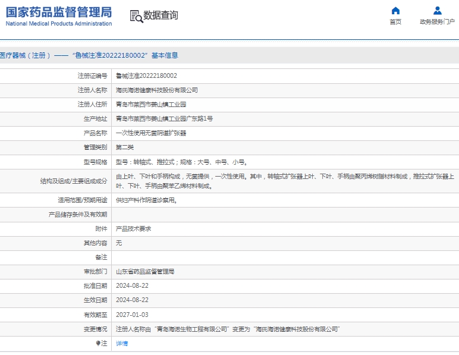Click the 数据查询 title text
Viewport: 459px width, 355px height.
tap(161, 15)
